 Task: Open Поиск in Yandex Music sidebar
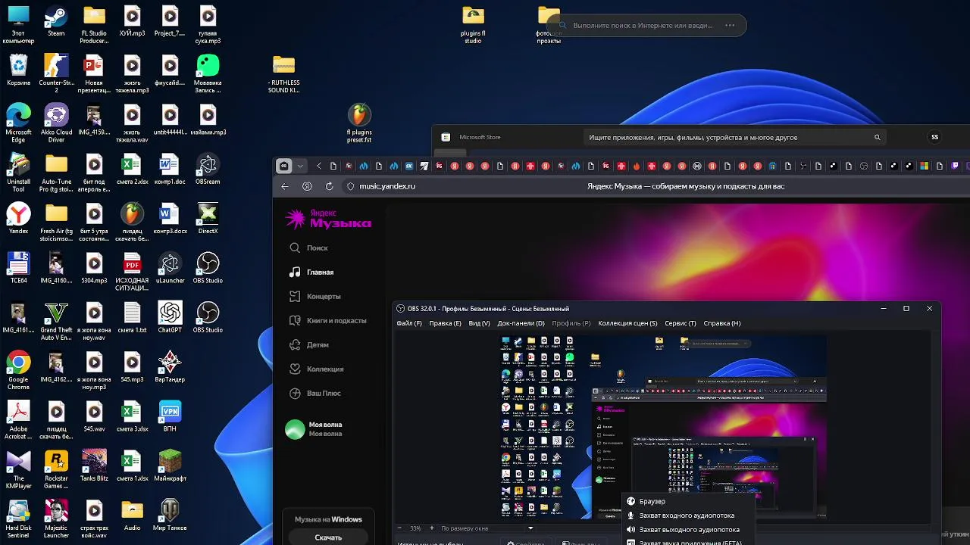[x=308, y=248]
